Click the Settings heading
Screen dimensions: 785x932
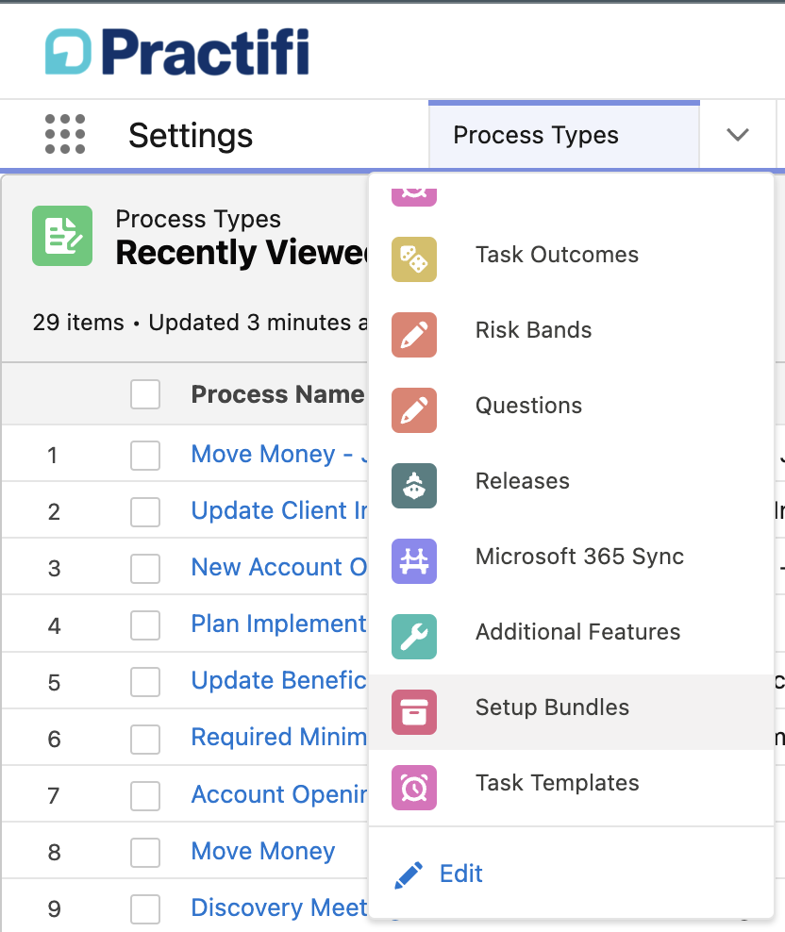coord(190,135)
